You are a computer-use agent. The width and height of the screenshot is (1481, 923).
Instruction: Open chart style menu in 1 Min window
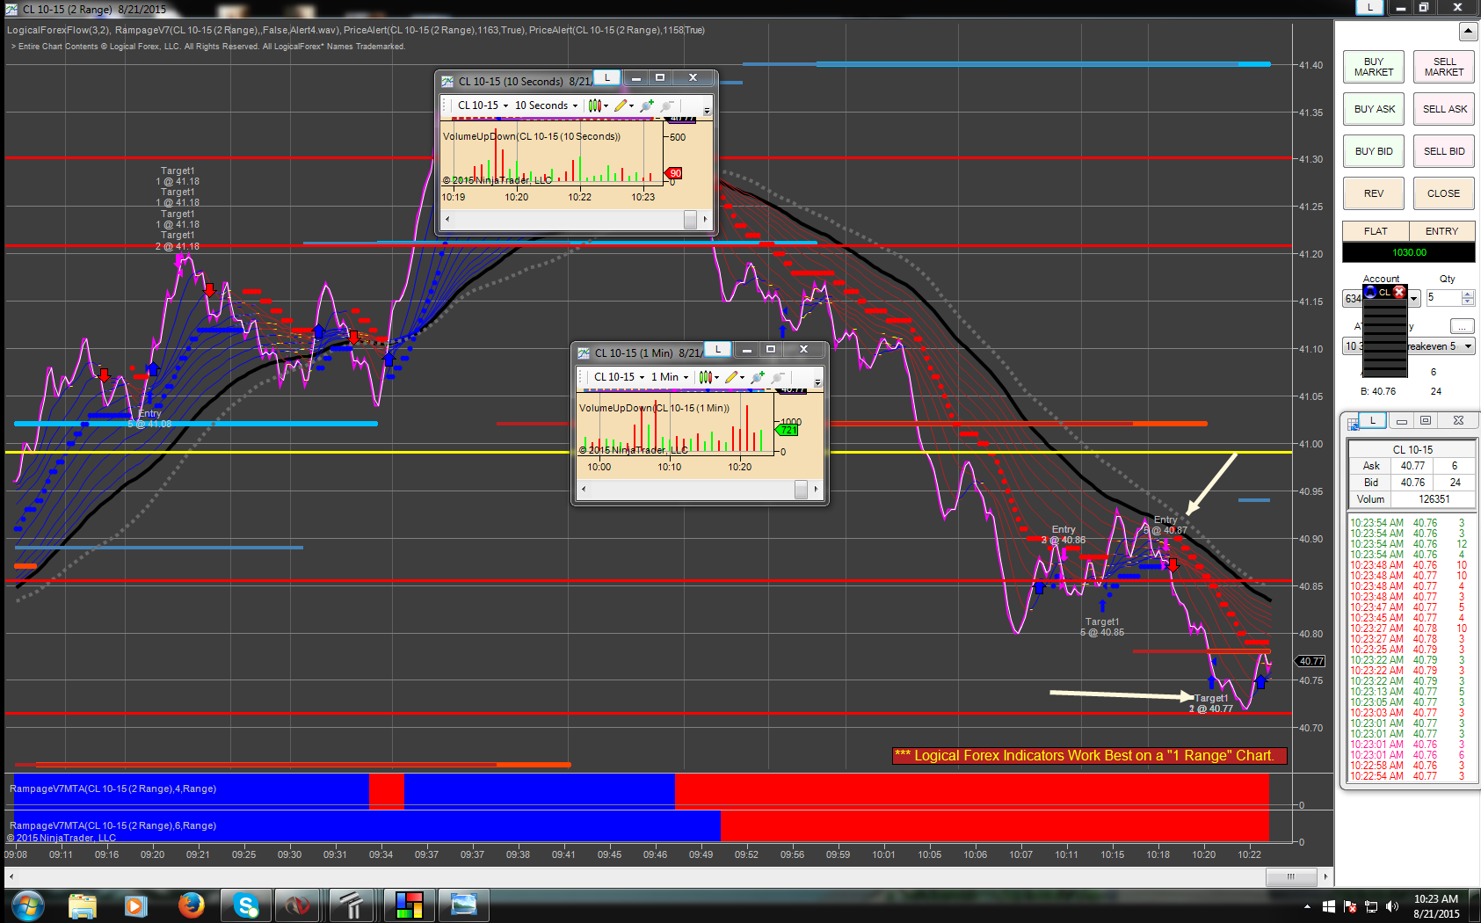pyautogui.click(x=708, y=377)
